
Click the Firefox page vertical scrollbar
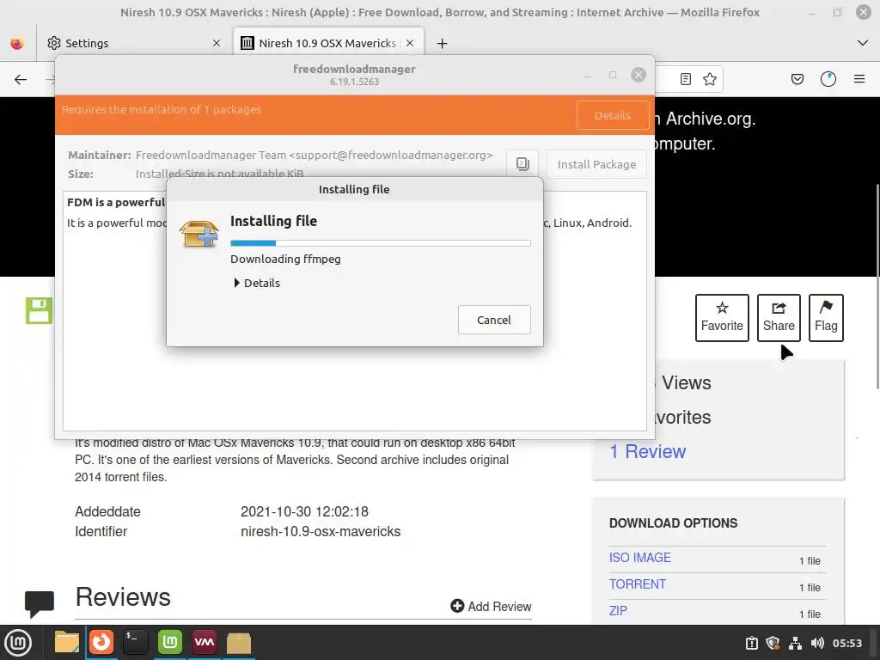pyautogui.click(x=877, y=286)
